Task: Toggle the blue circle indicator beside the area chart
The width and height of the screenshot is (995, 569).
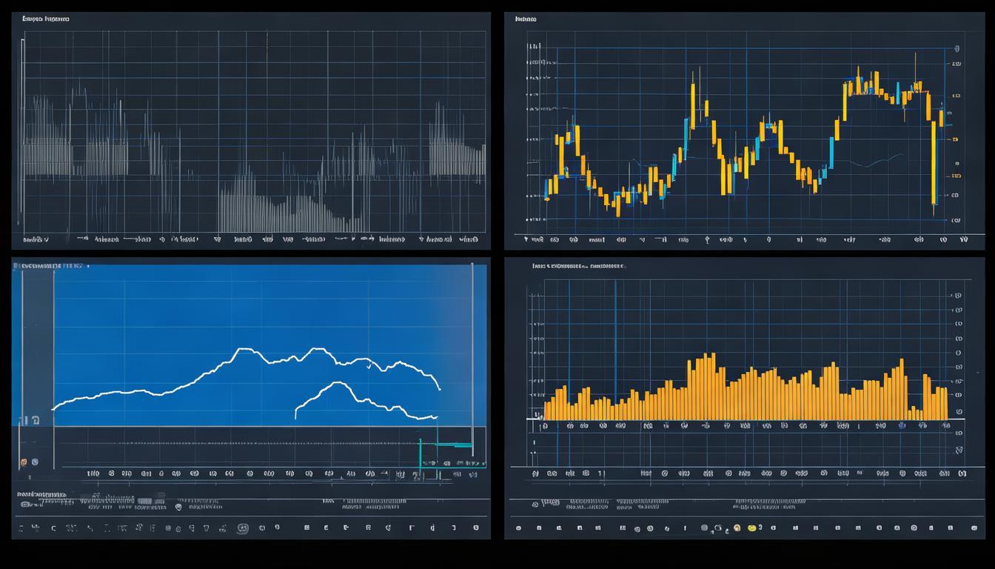Action: (x=35, y=462)
